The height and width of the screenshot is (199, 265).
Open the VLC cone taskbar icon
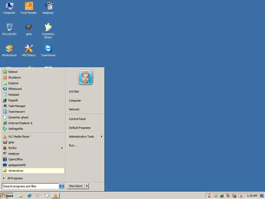55,196
